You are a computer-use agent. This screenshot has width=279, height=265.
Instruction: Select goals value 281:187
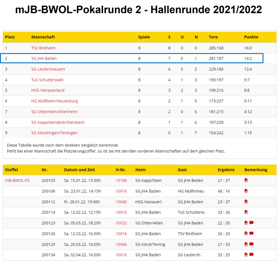[x=216, y=58]
